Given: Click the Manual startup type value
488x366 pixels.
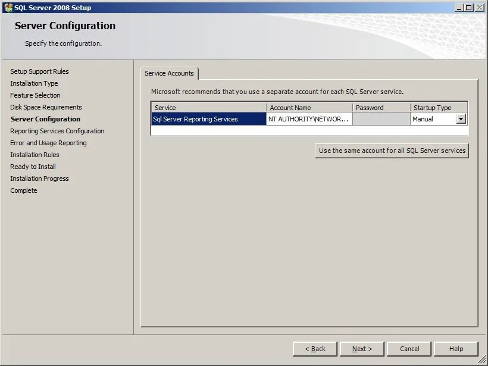Looking at the screenshot, I should tap(423, 119).
